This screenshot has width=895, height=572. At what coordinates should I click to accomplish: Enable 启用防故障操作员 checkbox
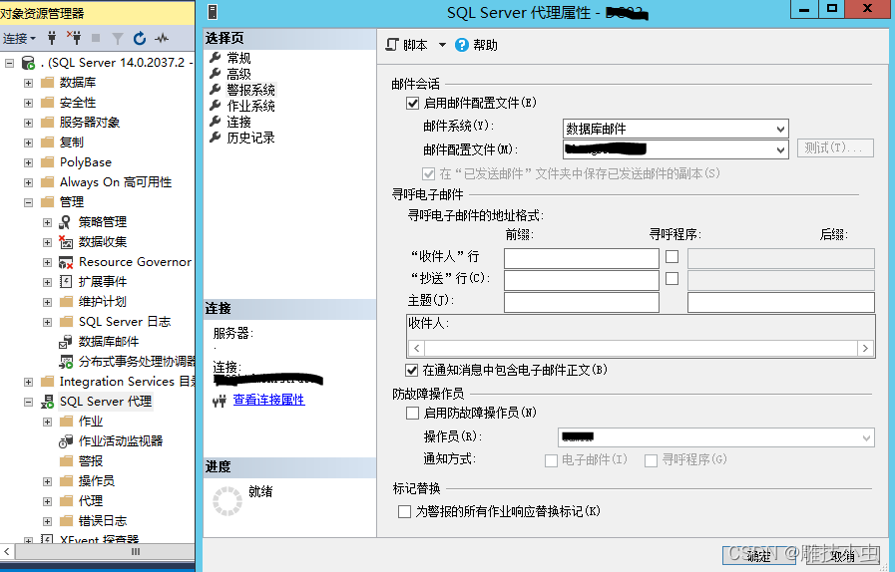(413, 413)
